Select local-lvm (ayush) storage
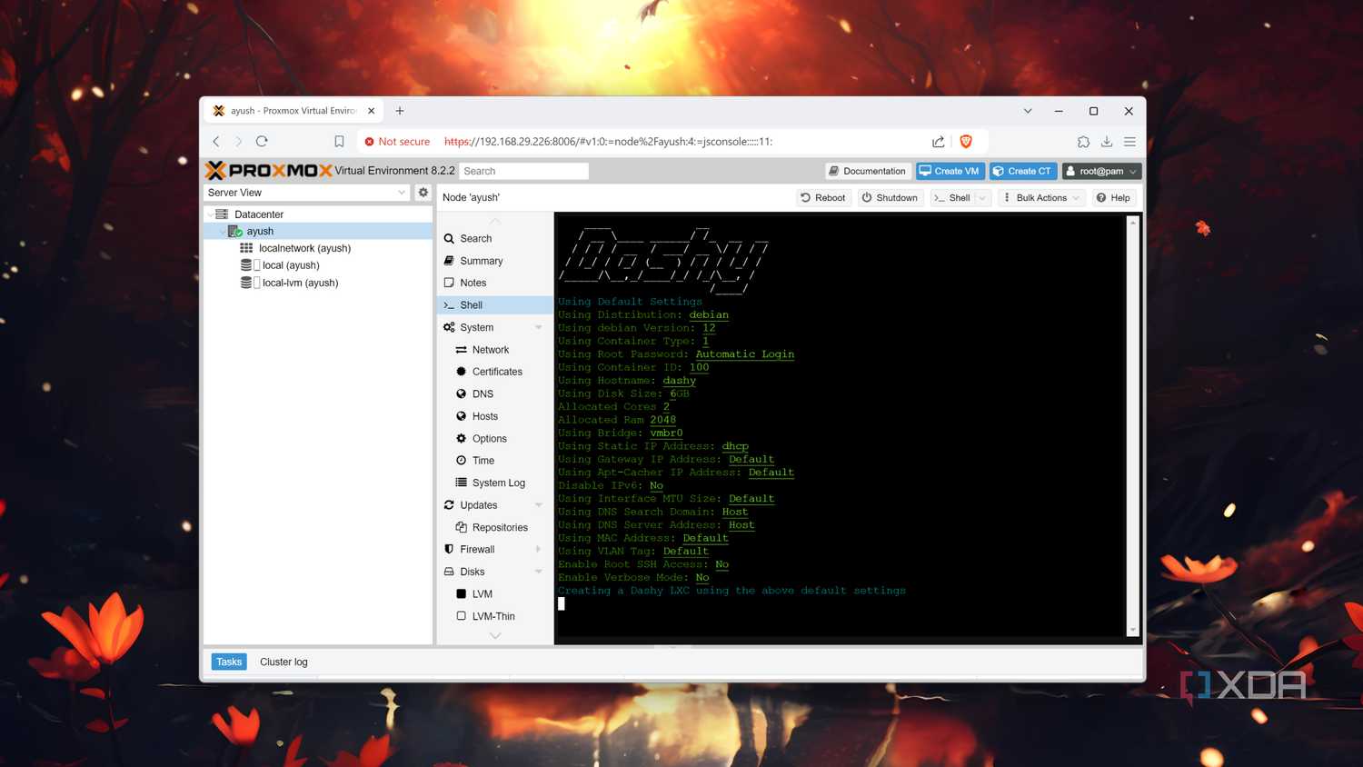Screen dimensions: 1363x767 click(x=300, y=283)
